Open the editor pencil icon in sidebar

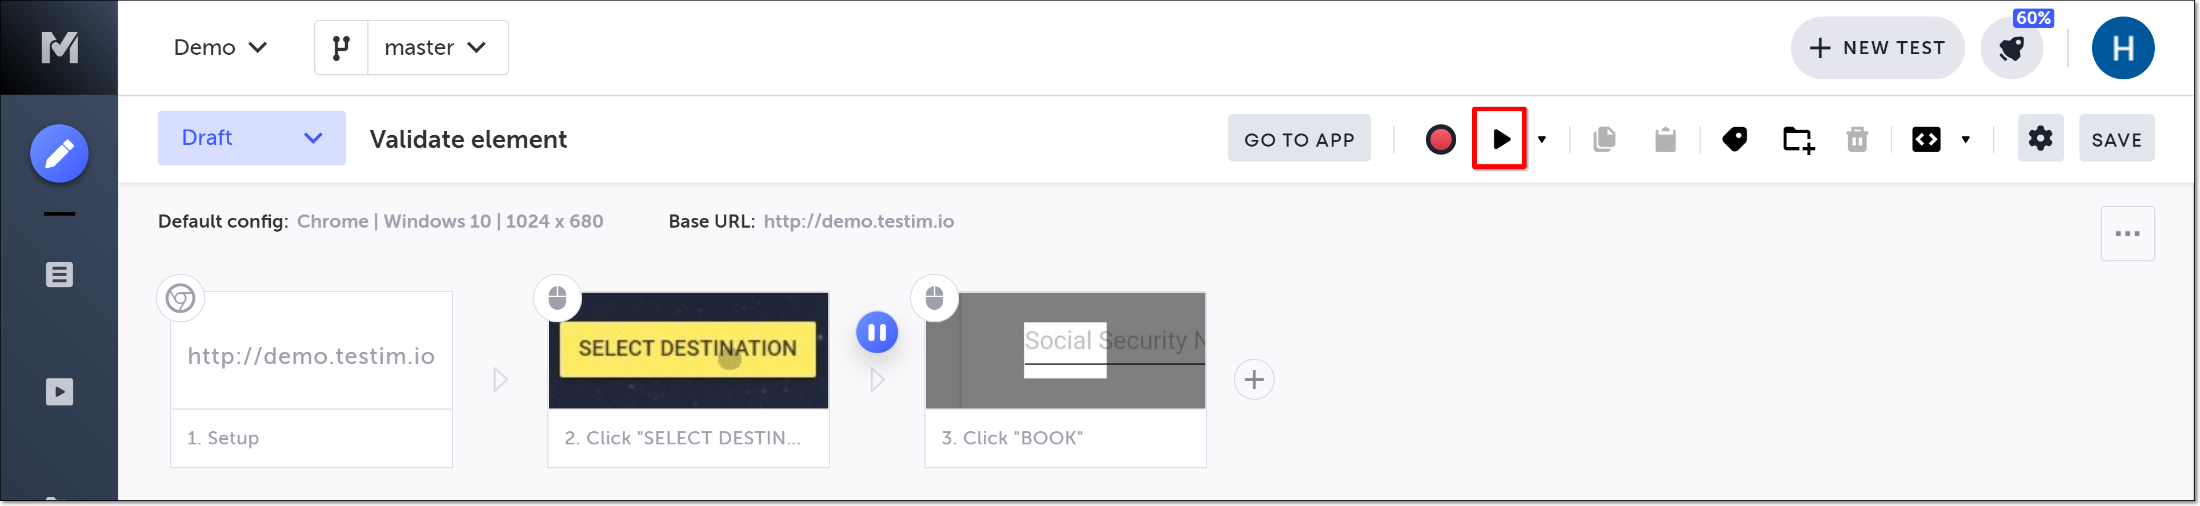coord(59,153)
